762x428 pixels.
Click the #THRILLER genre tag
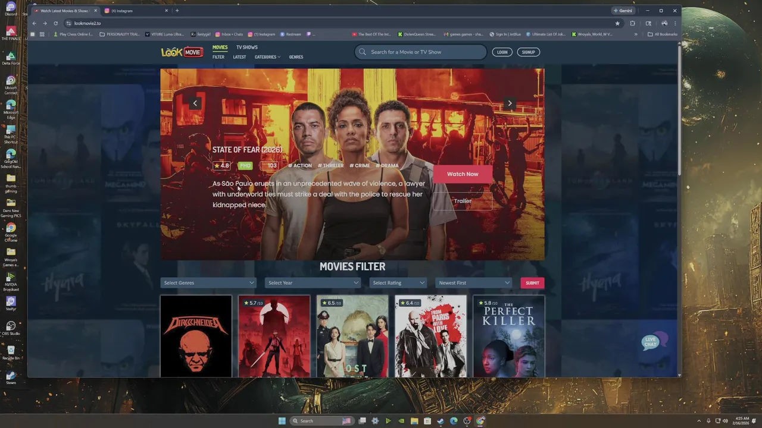click(x=330, y=166)
